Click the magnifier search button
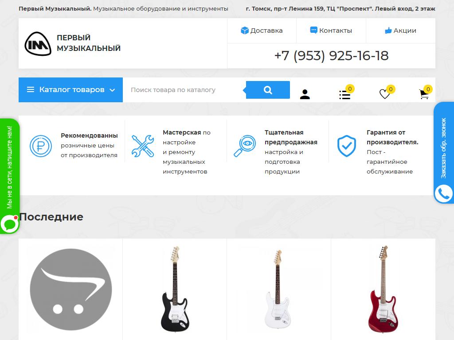This screenshot has width=454, height=340. 268,90
